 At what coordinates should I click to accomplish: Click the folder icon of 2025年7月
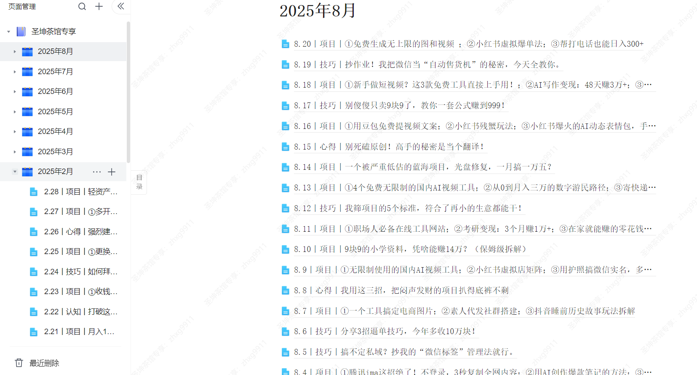click(x=27, y=72)
